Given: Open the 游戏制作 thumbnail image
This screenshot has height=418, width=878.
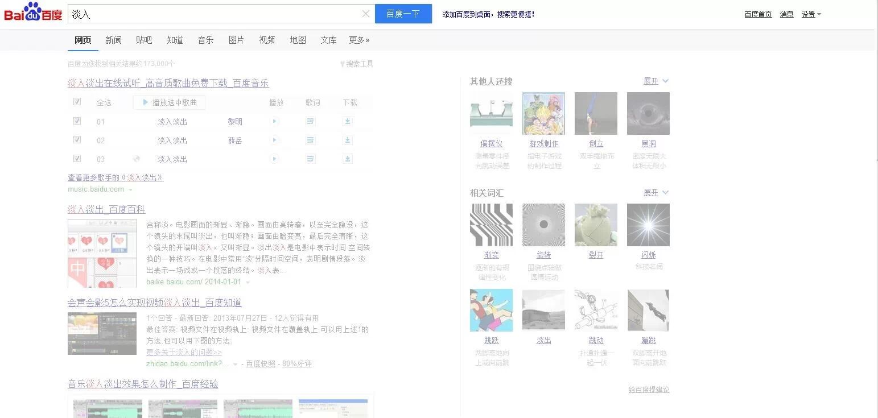Looking at the screenshot, I should click(543, 113).
